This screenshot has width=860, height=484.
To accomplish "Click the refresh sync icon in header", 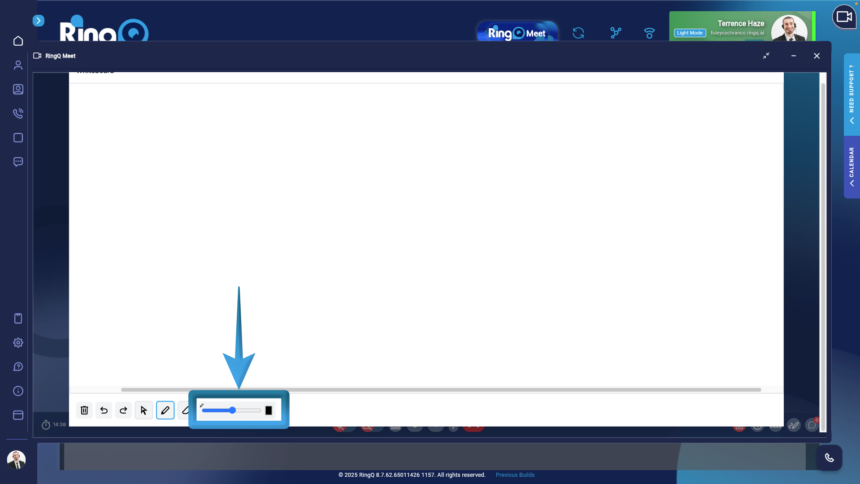I will (578, 33).
